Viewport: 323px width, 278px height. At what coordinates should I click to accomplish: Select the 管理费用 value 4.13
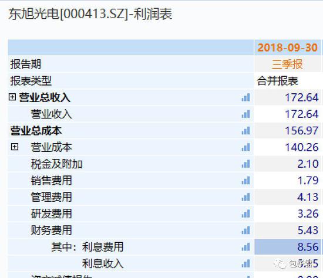(x=288, y=197)
